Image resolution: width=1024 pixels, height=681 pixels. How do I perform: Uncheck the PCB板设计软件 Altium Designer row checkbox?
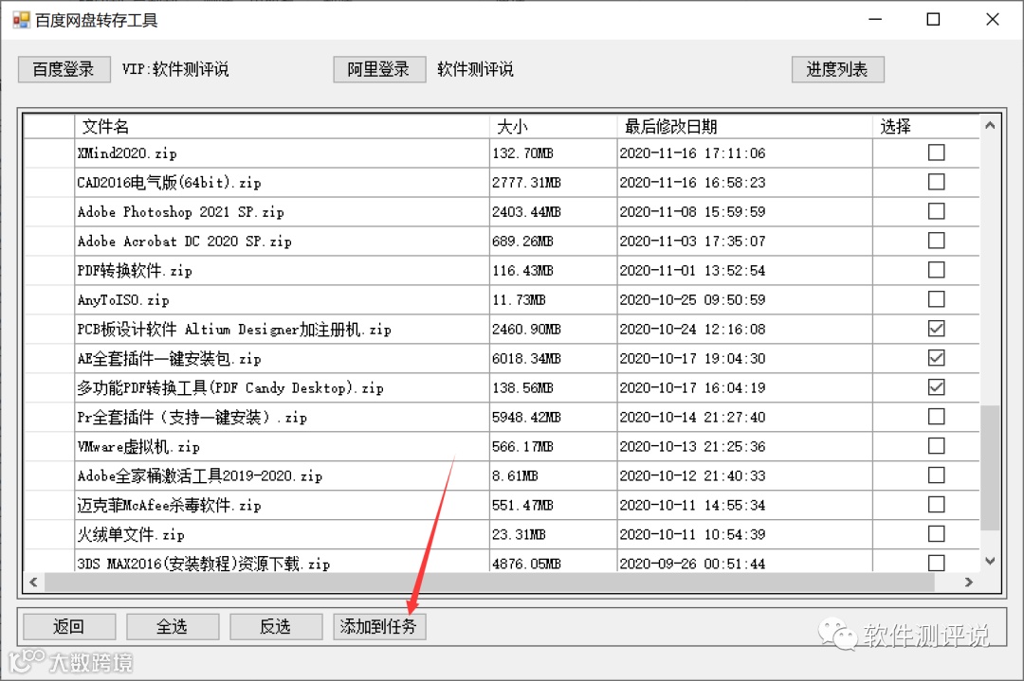click(936, 329)
